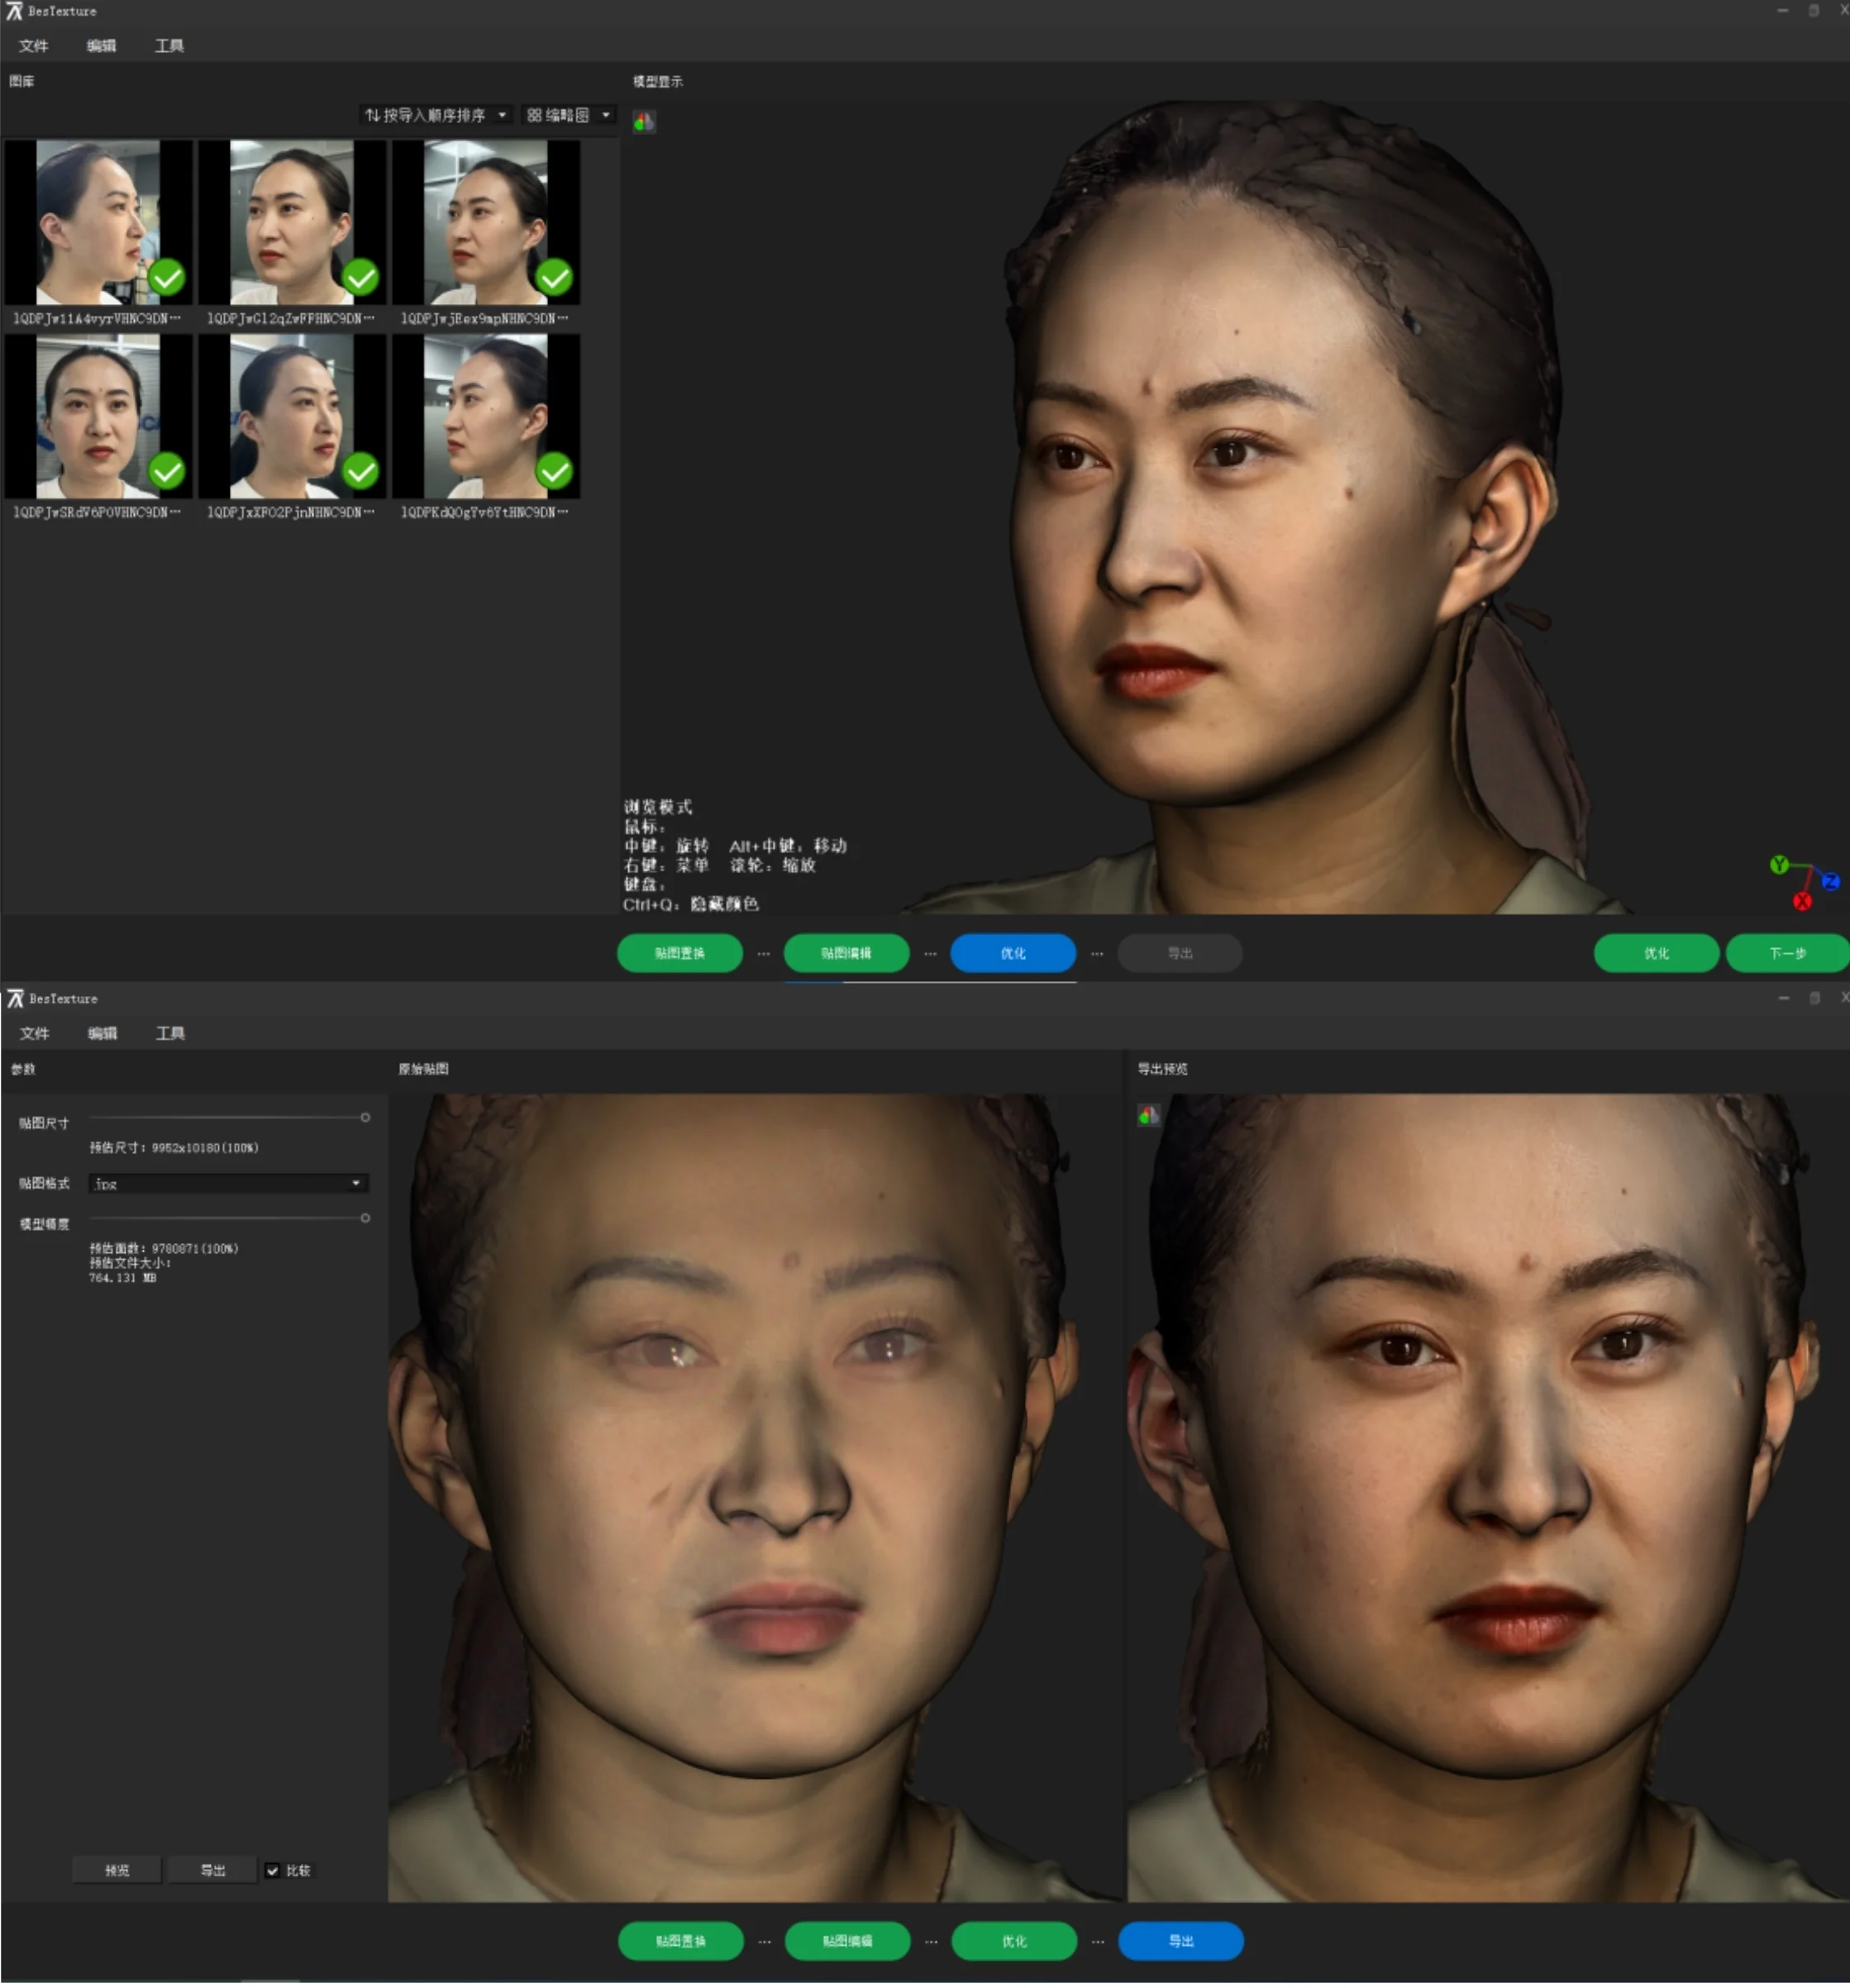Click green checkmark on 1QDPJwSRdV6POVHNC9DN thumbnail
Viewport: 1850px width, 1988px height.
tap(167, 472)
